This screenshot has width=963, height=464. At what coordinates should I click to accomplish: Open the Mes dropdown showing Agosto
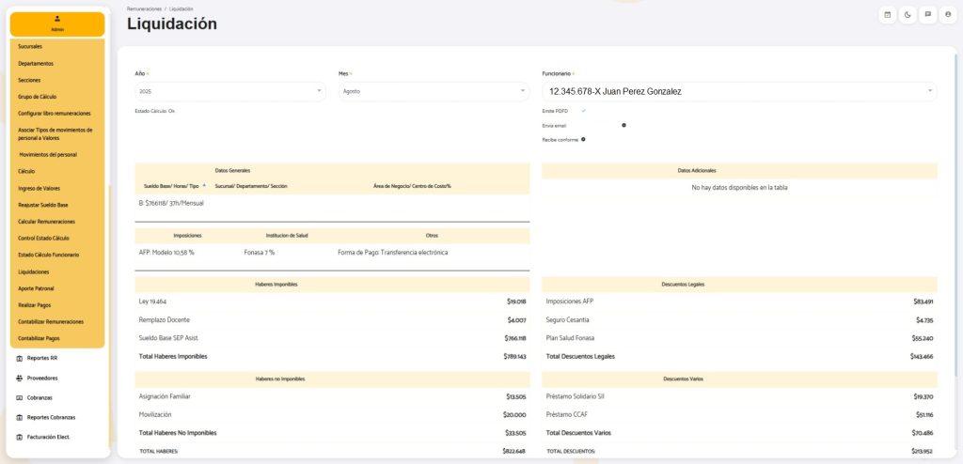coord(434,91)
